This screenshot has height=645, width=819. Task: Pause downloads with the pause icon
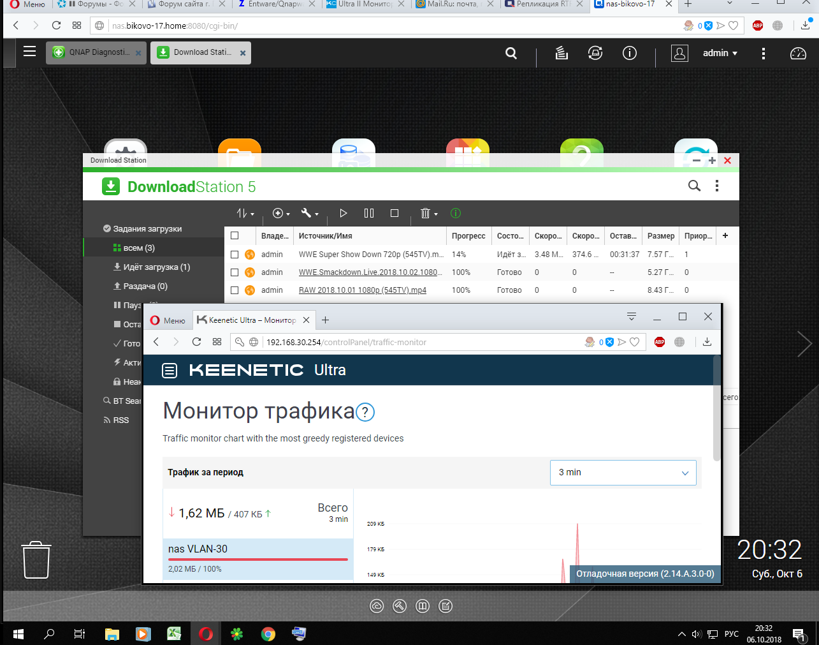tap(369, 213)
